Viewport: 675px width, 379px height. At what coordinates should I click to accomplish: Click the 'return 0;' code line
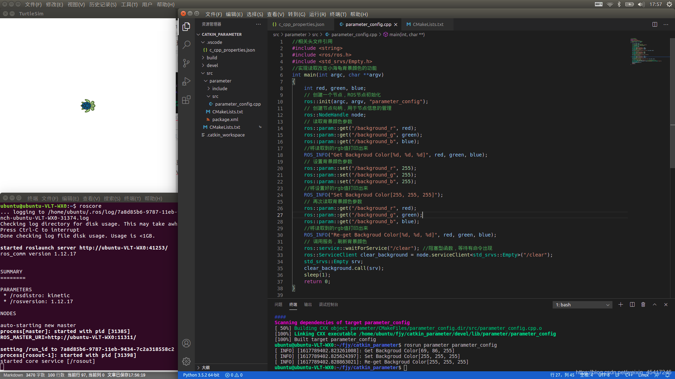pyautogui.click(x=317, y=281)
